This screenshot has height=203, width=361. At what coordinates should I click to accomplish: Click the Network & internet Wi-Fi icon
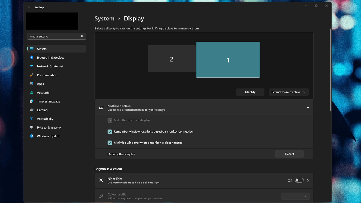coord(32,66)
